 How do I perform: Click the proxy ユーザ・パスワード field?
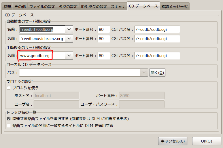pos(142,104)
